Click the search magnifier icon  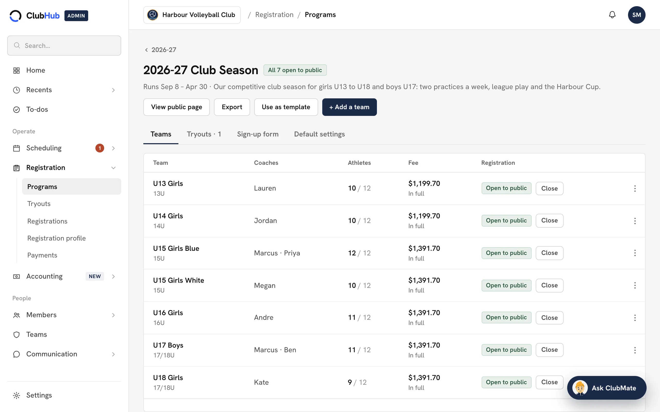point(17,46)
